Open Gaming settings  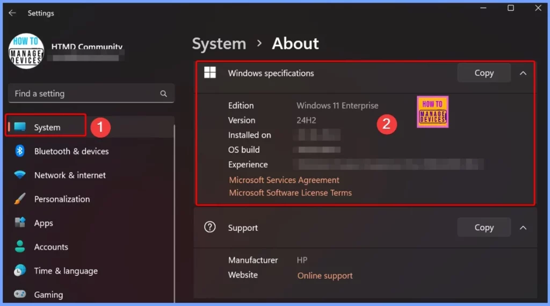[48, 295]
